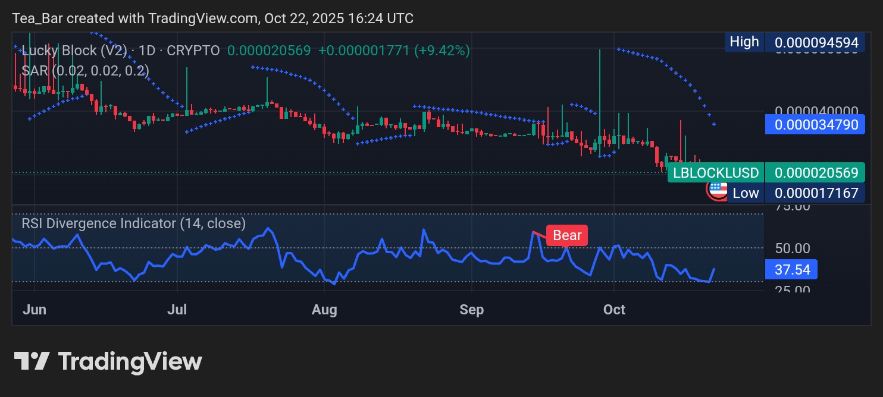Click the Lucky Block (V2) symbol title

[x=74, y=51]
